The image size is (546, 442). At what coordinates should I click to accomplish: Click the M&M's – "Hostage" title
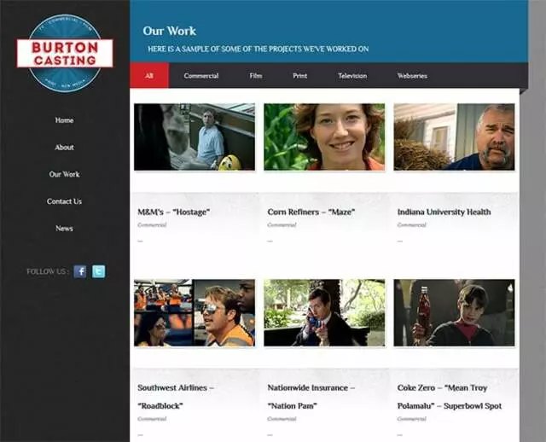click(x=174, y=212)
